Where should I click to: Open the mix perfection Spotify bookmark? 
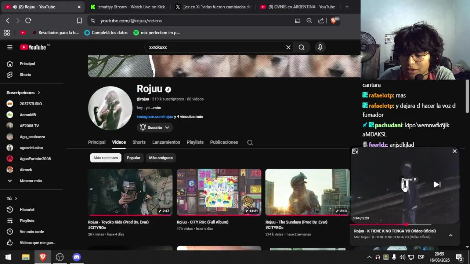coord(156,33)
